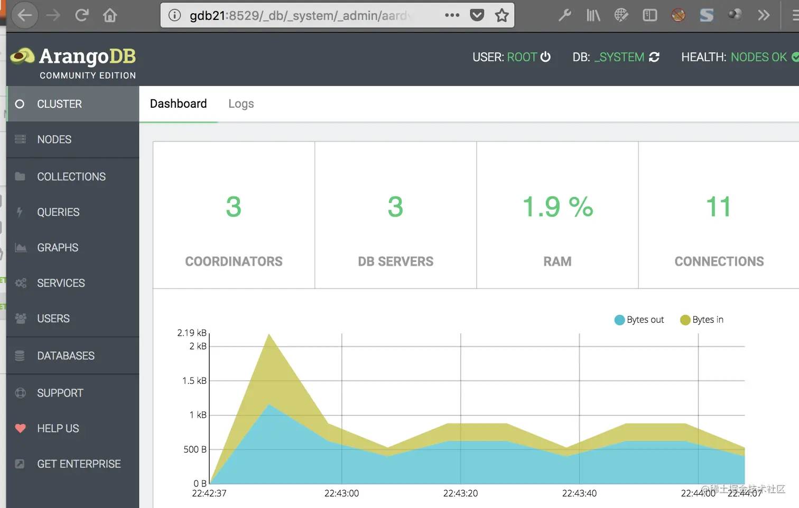799x508 pixels.
Task: Click the 1.5 kB axis label
Action: 194,381
